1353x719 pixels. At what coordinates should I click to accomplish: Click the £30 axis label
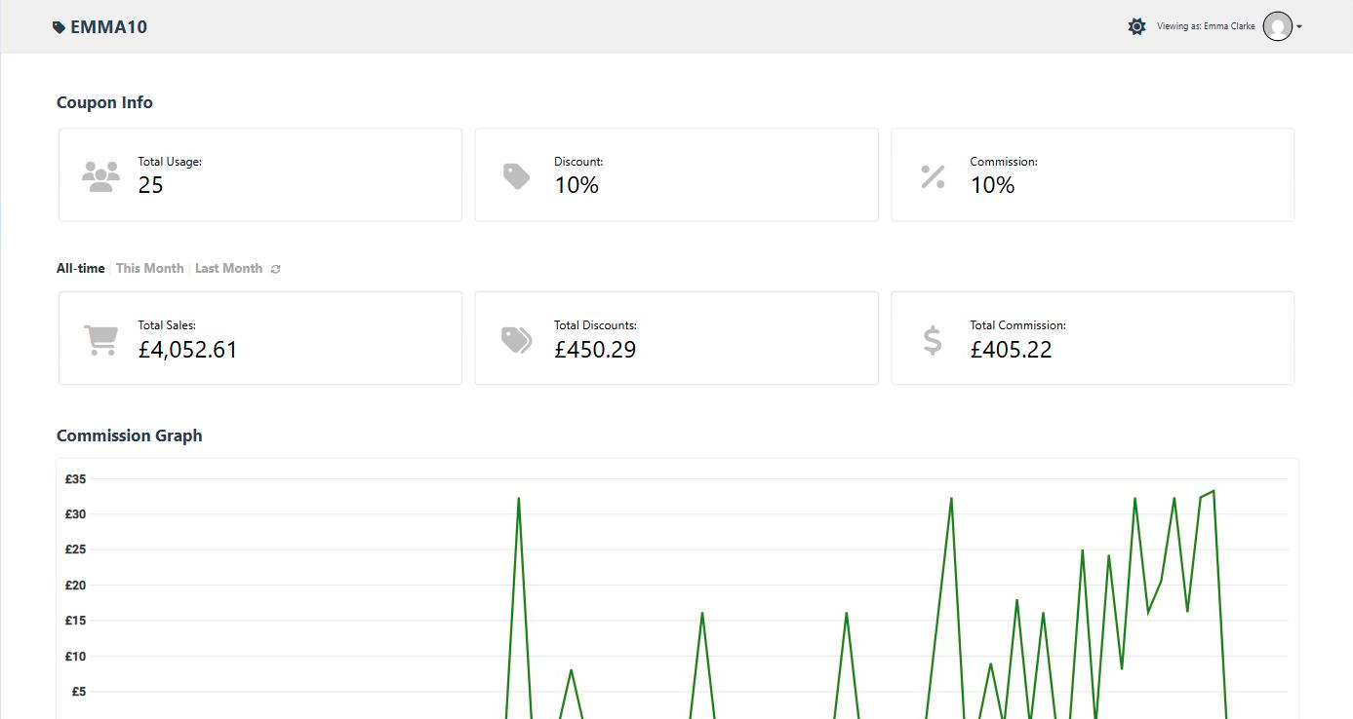click(76, 514)
